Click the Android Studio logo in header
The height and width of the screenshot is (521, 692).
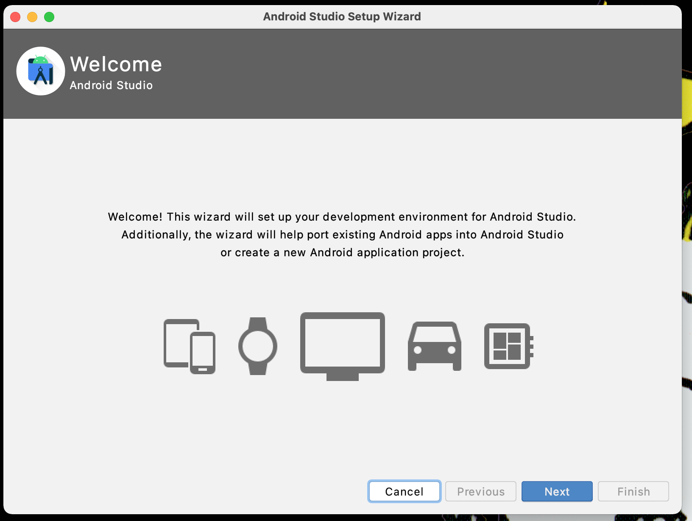41,71
